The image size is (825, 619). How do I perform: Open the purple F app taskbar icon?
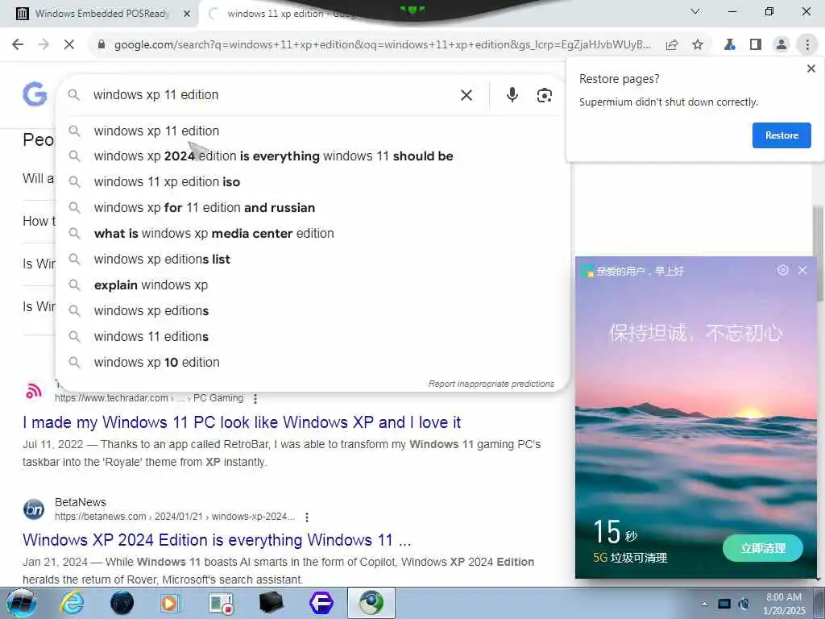coord(321,603)
